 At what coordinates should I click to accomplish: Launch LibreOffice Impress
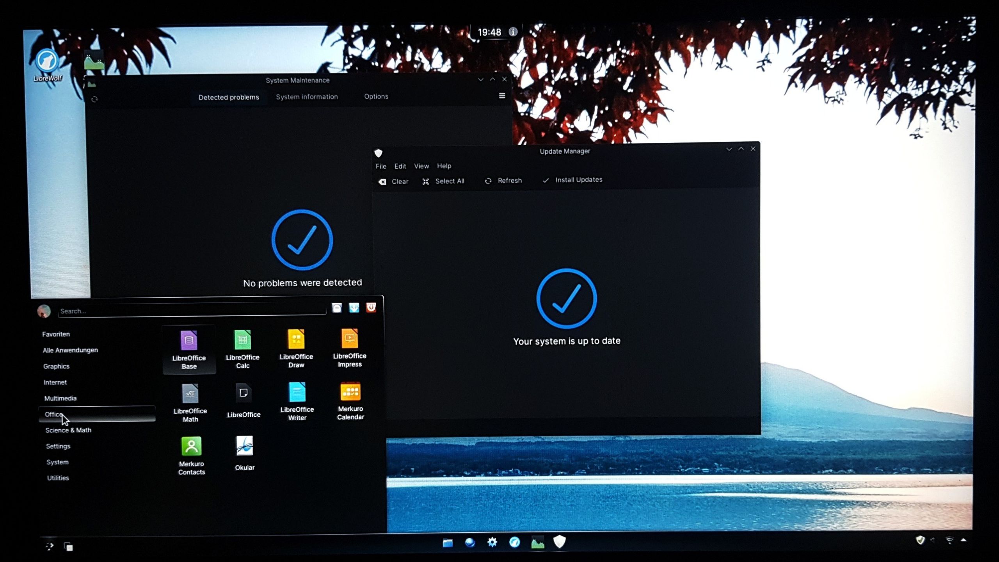coord(350,348)
